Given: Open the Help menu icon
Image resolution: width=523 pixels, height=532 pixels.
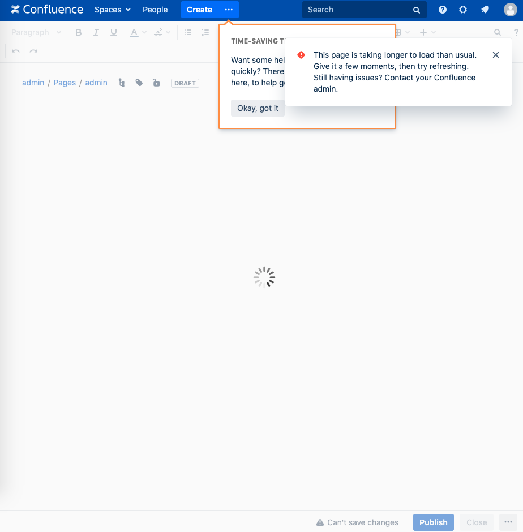Looking at the screenshot, I should tap(443, 10).
